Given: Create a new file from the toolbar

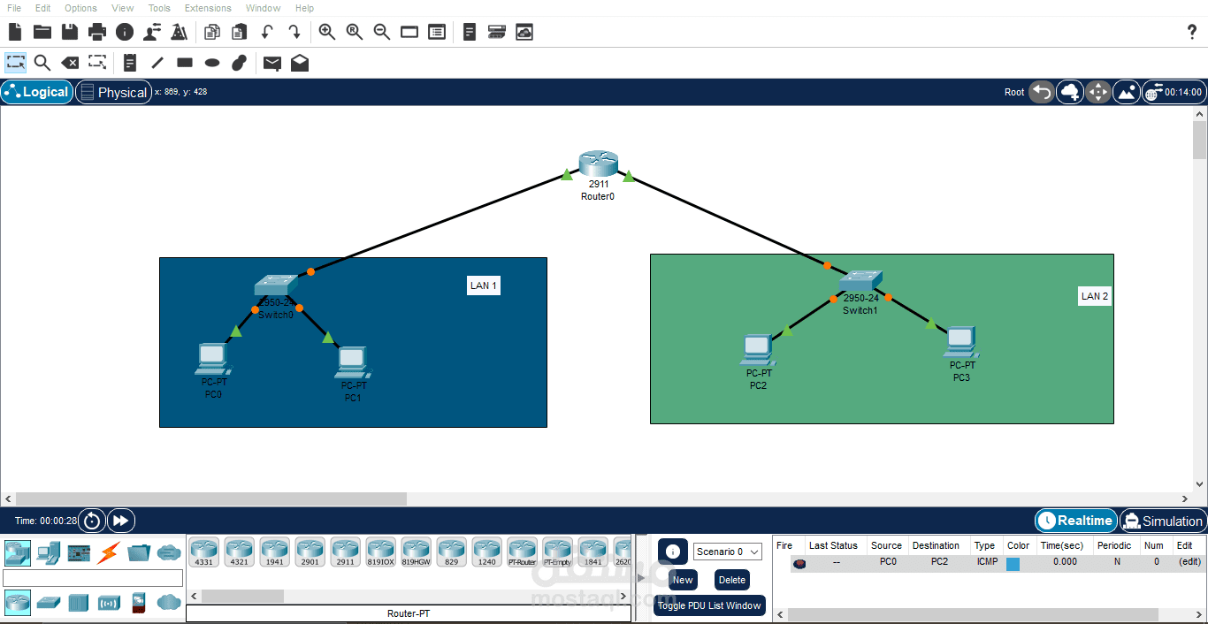Looking at the screenshot, I should [x=15, y=32].
